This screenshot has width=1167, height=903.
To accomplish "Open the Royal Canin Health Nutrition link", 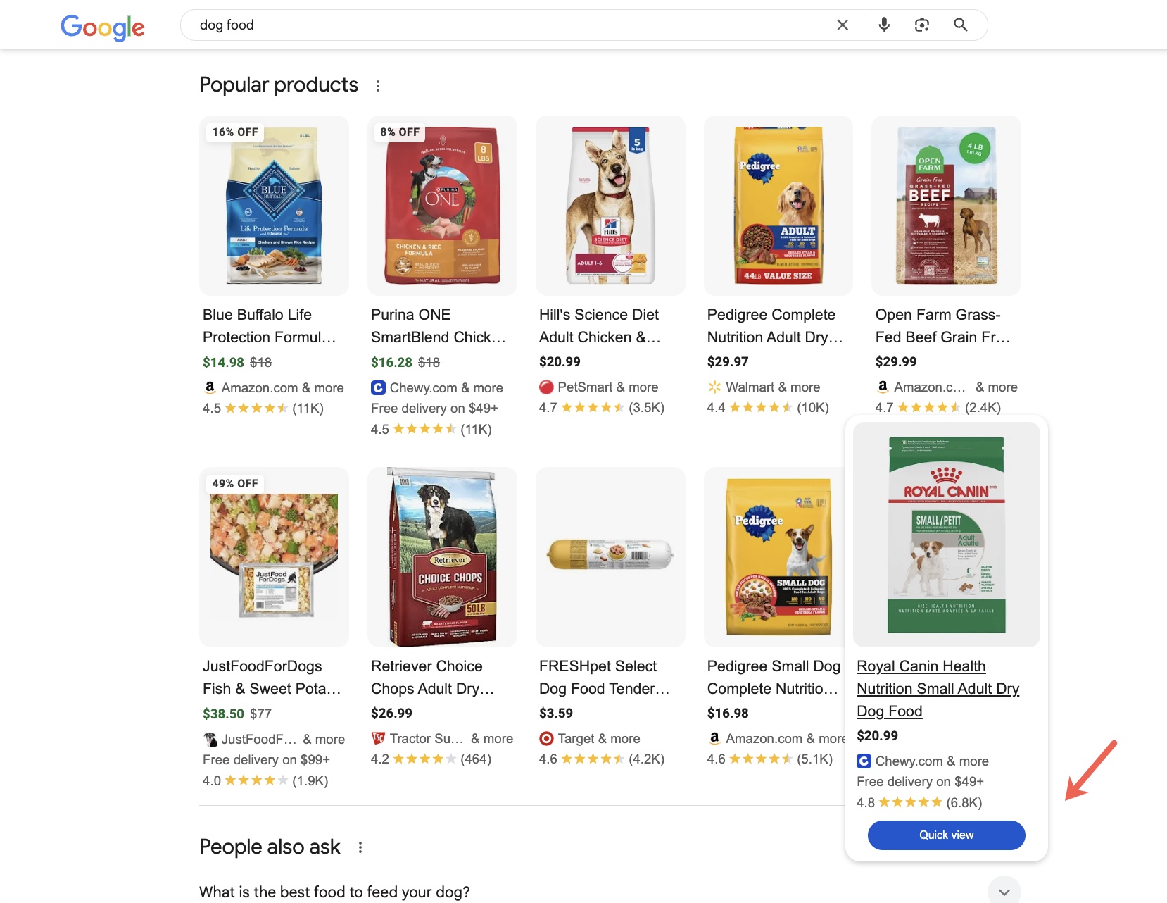I will click(938, 688).
